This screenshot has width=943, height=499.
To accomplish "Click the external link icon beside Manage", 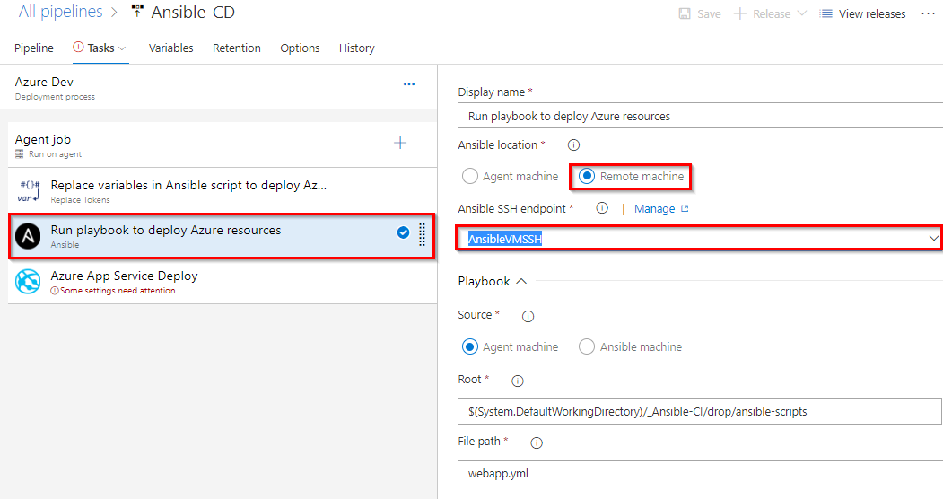I will coord(685,208).
